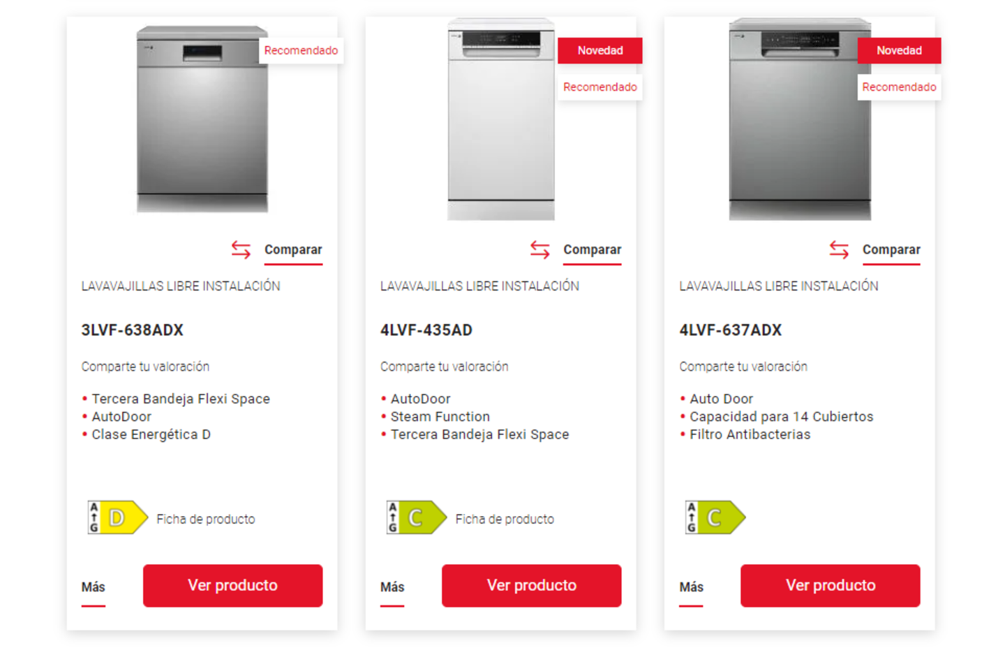
Task: Click compare arrows icon for 3LVF-638ADX
Action: click(241, 250)
